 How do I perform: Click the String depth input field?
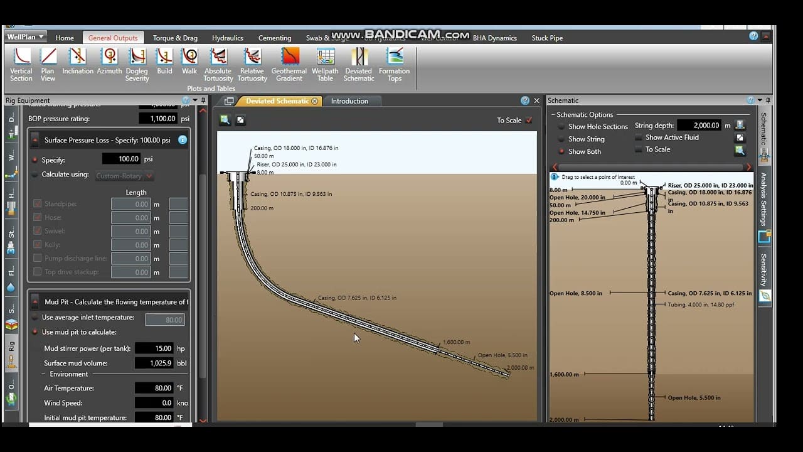coord(699,126)
